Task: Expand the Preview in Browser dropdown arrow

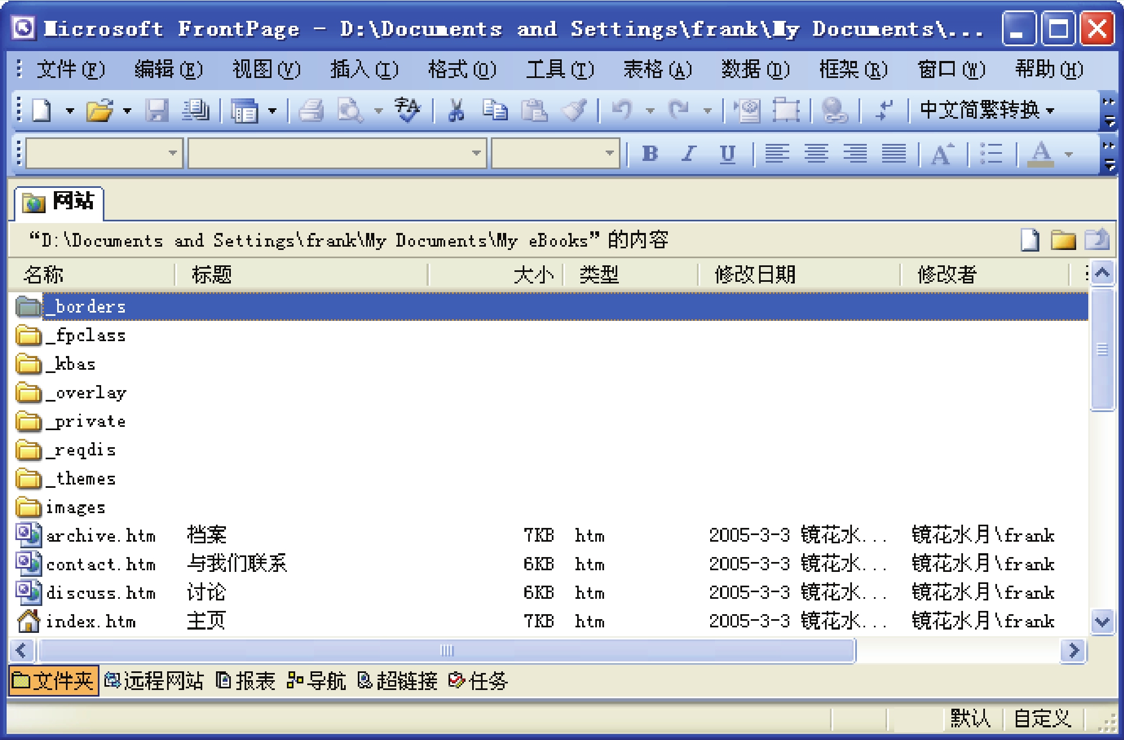Action: click(378, 110)
